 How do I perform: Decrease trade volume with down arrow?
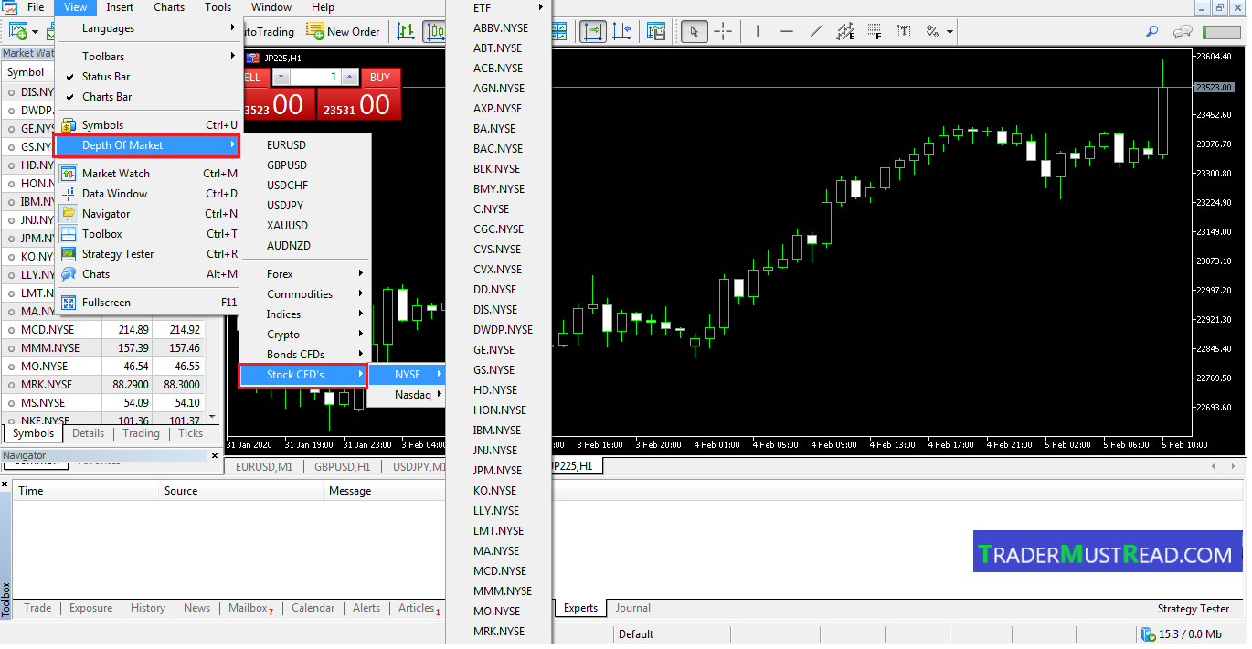281,78
